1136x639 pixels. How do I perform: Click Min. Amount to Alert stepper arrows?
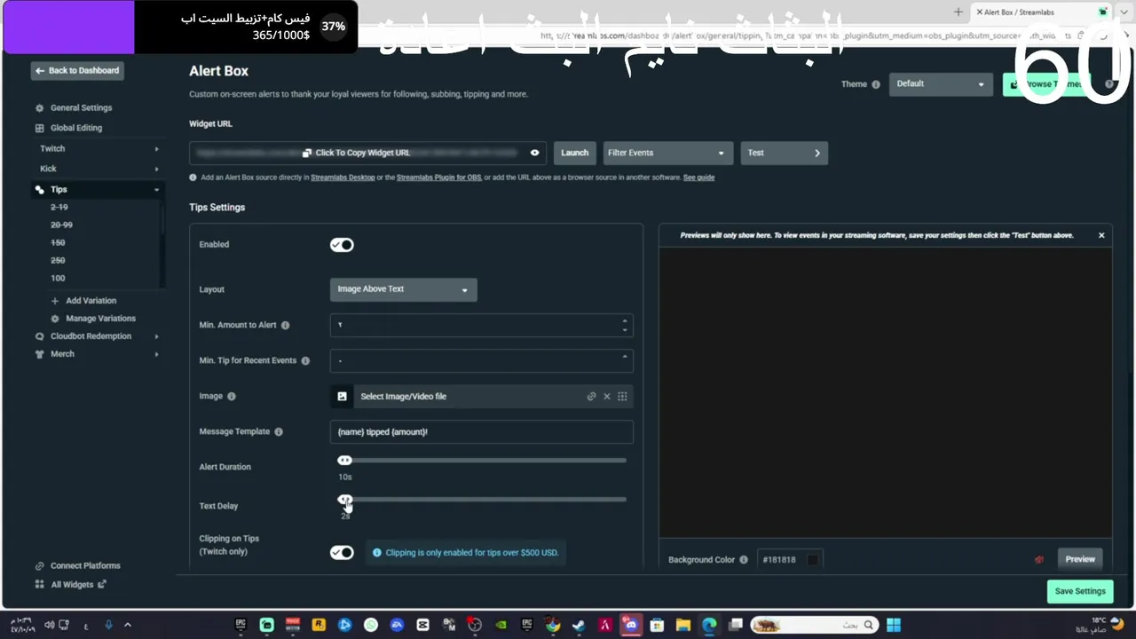(x=625, y=325)
